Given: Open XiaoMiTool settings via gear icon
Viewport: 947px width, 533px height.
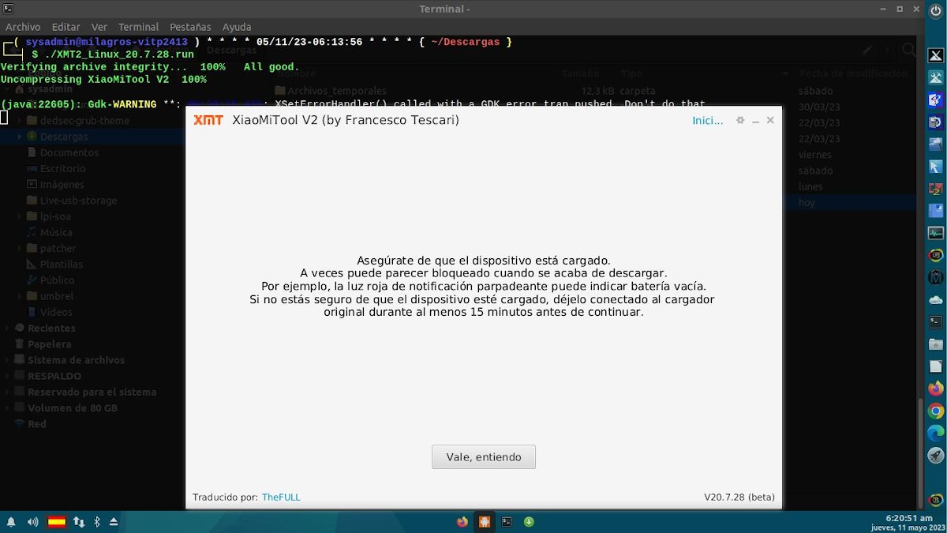Looking at the screenshot, I should tap(739, 120).
